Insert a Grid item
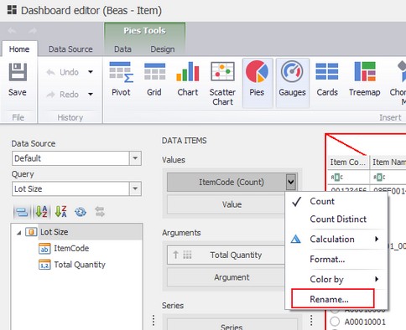 pos(154,80)
